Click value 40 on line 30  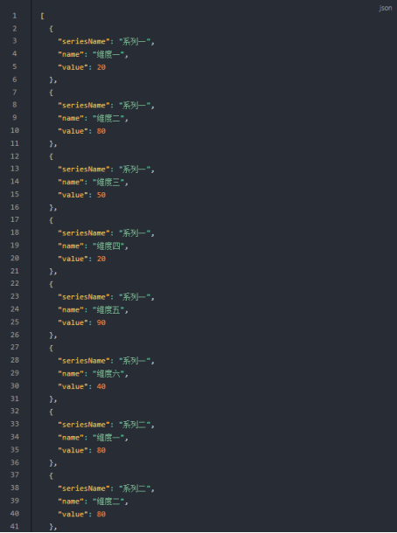click(x=101, y=386)
